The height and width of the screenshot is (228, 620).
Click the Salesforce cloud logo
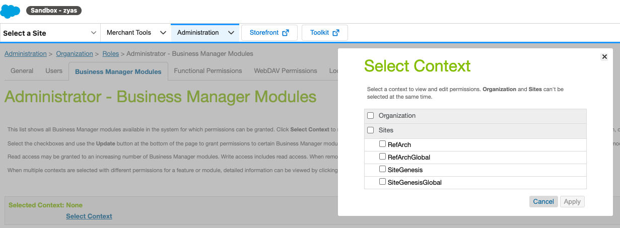coord(10,11)
